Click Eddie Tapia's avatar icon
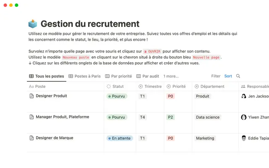Image resolution: width=269 pixels, height=168 pixels. click(x=243, y=138)
